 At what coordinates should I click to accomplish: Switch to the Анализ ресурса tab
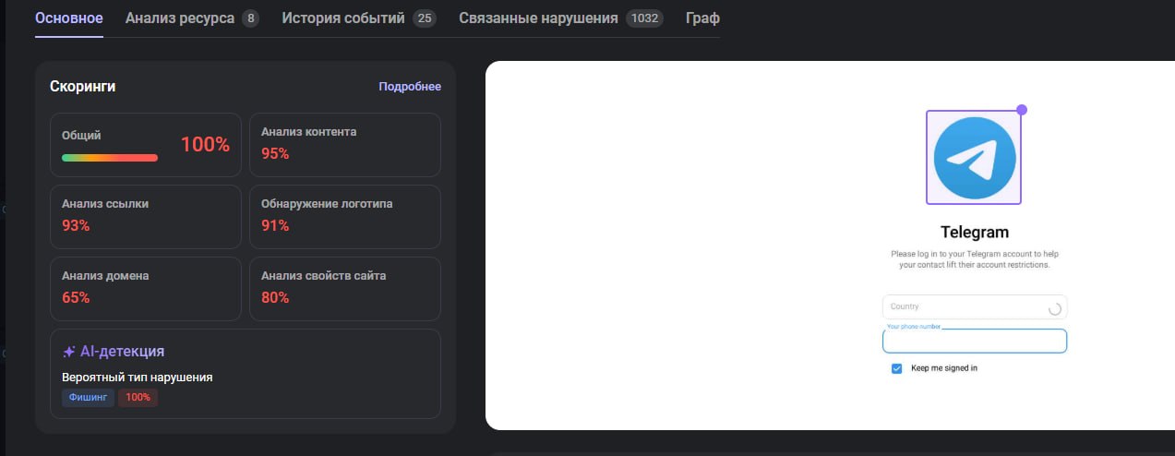point(192,18)
